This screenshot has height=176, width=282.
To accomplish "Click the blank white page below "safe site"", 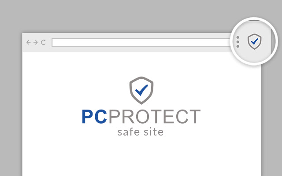I will (141, 156).
